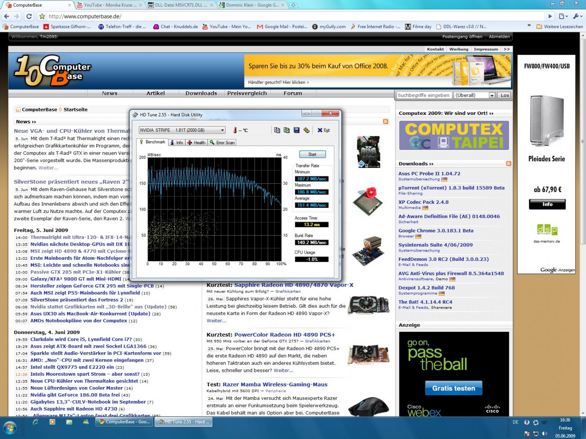Open the Preisvergleich menu item
Image resolution: width=586 pixels, height=439 pixels.
[247, 93]
